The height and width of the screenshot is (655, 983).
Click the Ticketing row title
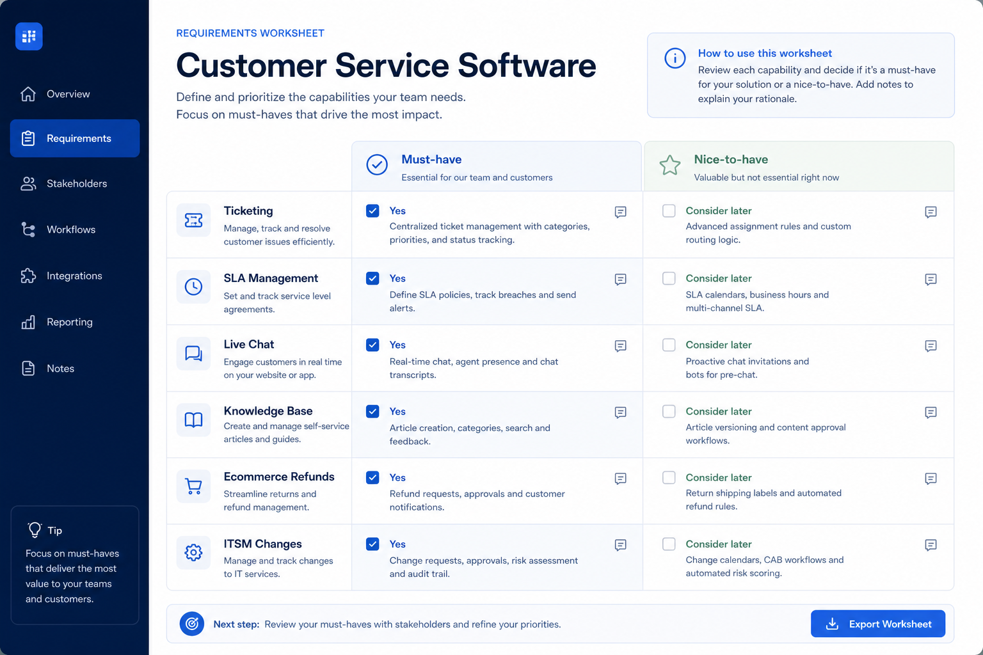coord(248,210)
